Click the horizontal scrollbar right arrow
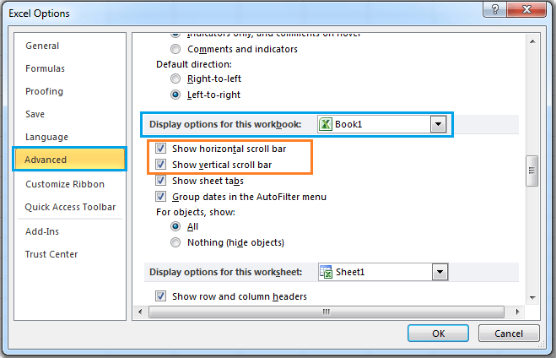The image size is (556, 358). [518, 312]
